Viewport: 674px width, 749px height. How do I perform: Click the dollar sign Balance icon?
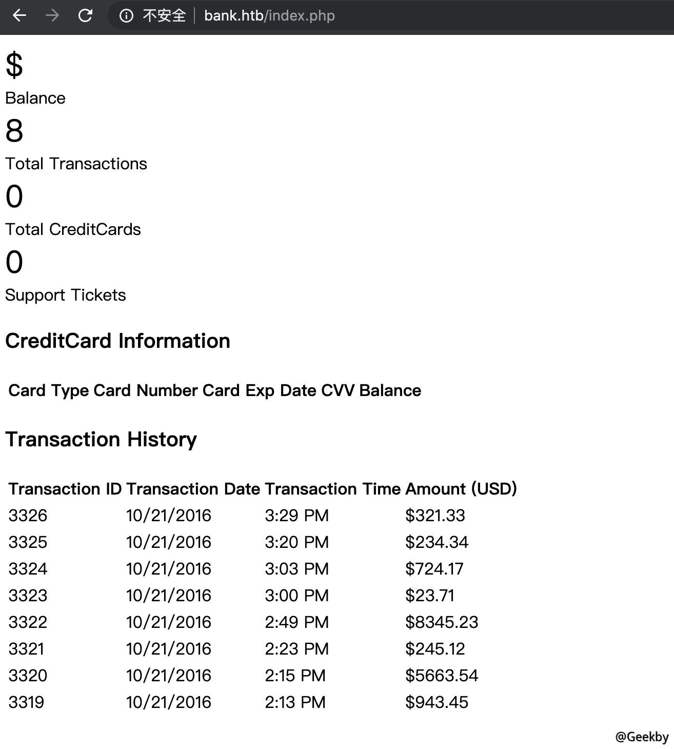[13, 65]
